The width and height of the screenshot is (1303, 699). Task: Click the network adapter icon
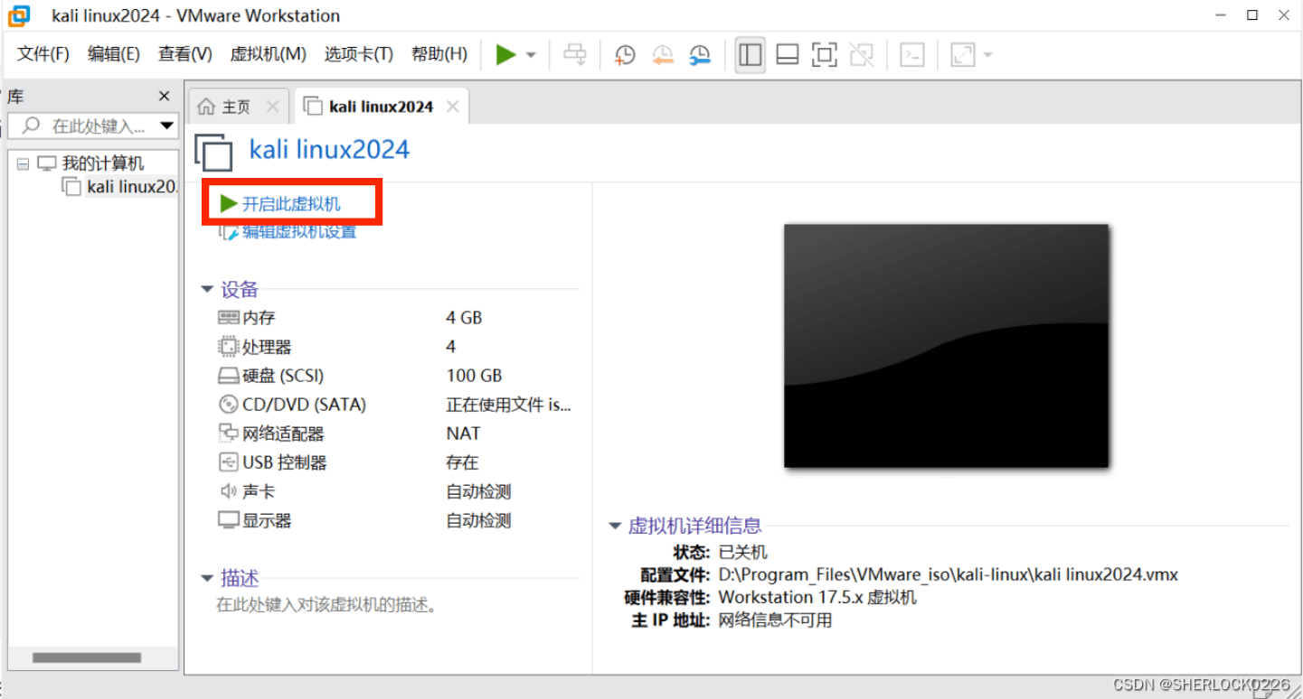[228, 433]
